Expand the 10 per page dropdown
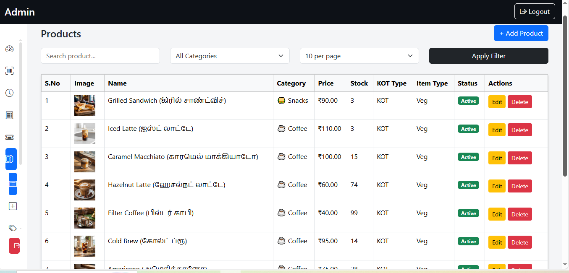Screen dimensions: 569x273 point(359,56)
